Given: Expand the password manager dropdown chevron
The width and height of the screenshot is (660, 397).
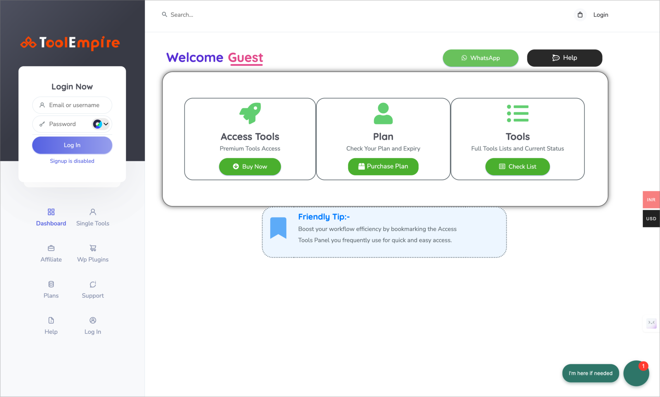Looking at the screenshot, I should click(106, 124).
